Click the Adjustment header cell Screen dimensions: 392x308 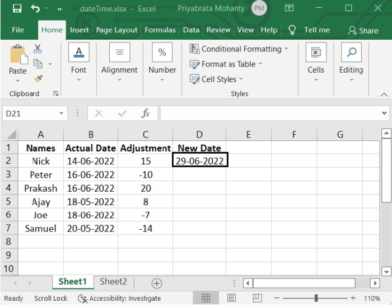coord(145,148)
